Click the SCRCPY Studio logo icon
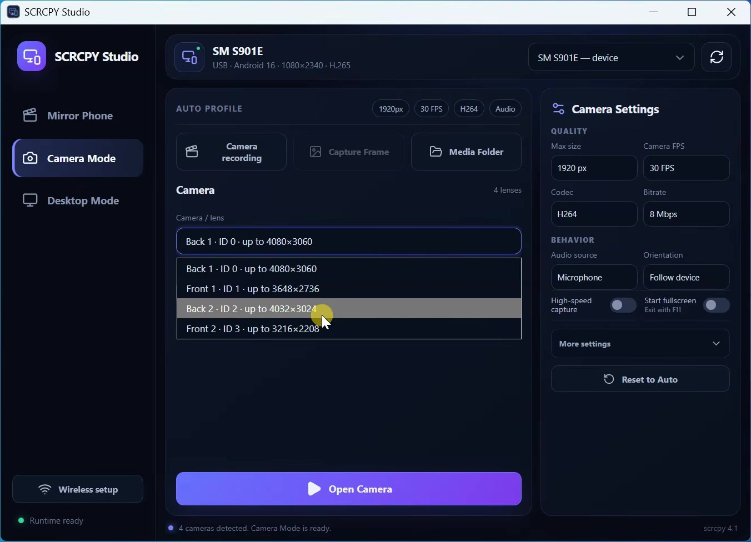The width and height of the screenshot is (751, 542). (x=32, y=56)
